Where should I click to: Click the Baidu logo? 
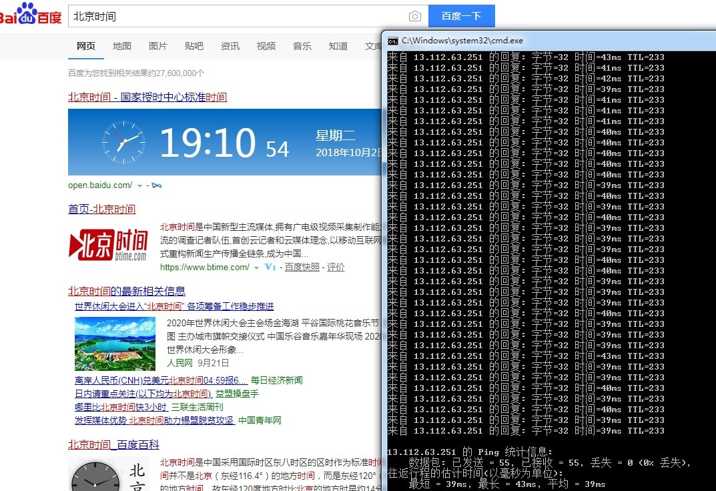pyautogui.click(x=31, y=15)
